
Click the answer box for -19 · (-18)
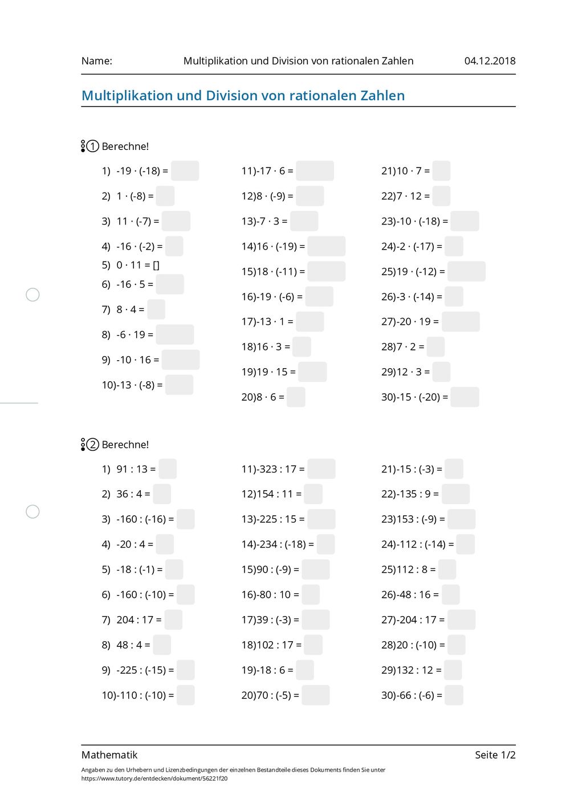click(x=185, y=171)
